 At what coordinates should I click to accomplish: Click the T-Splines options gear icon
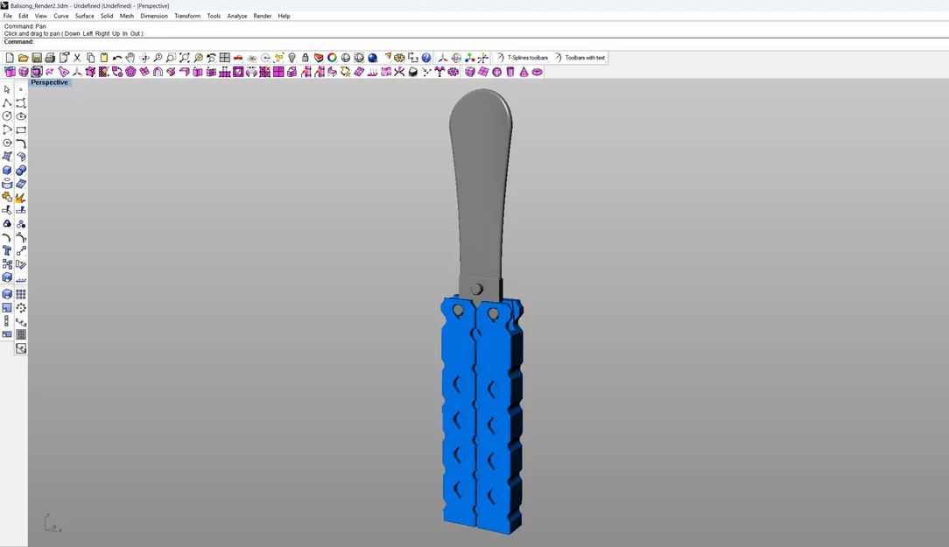[453, 72]
